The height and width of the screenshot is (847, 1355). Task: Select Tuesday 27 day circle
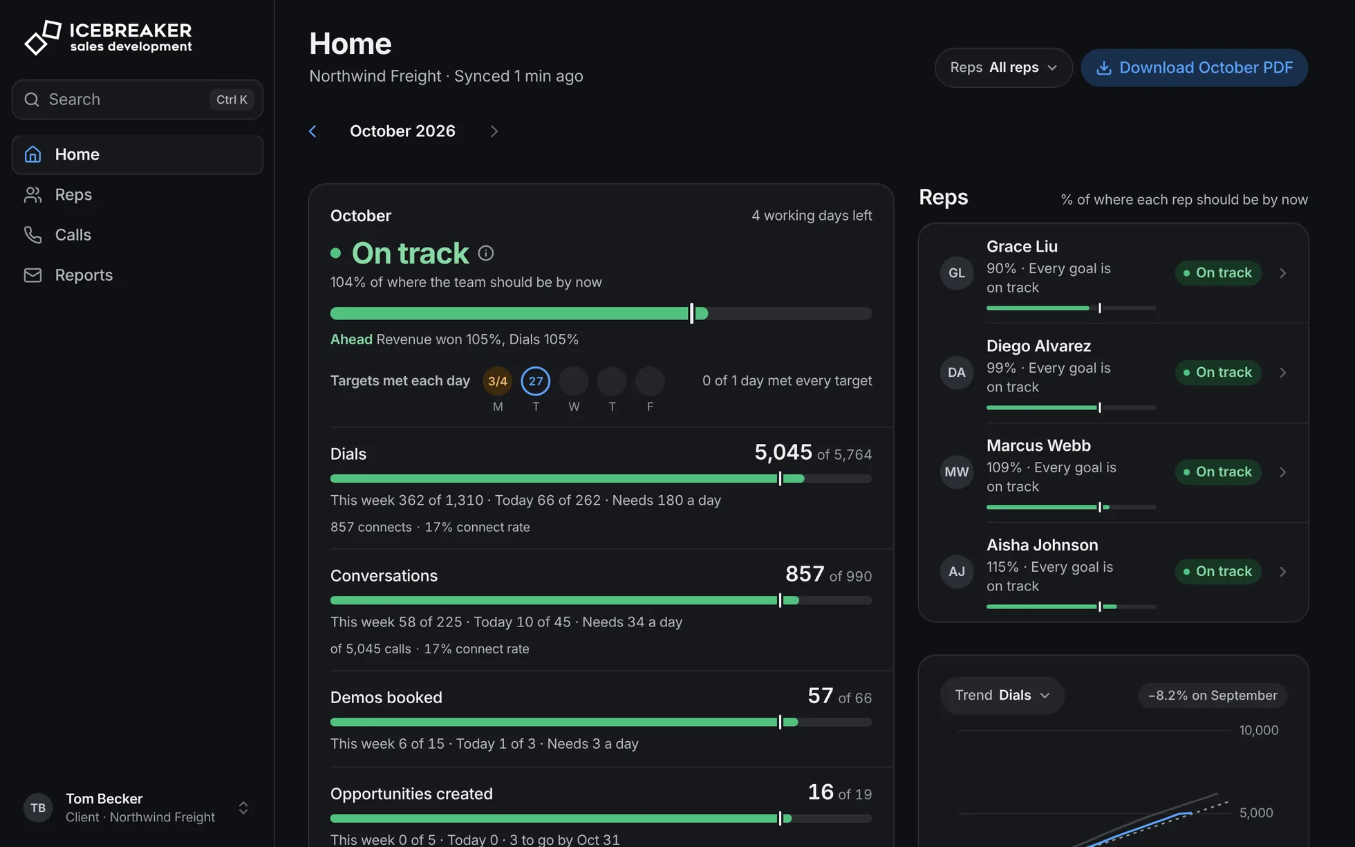point(536,381)
